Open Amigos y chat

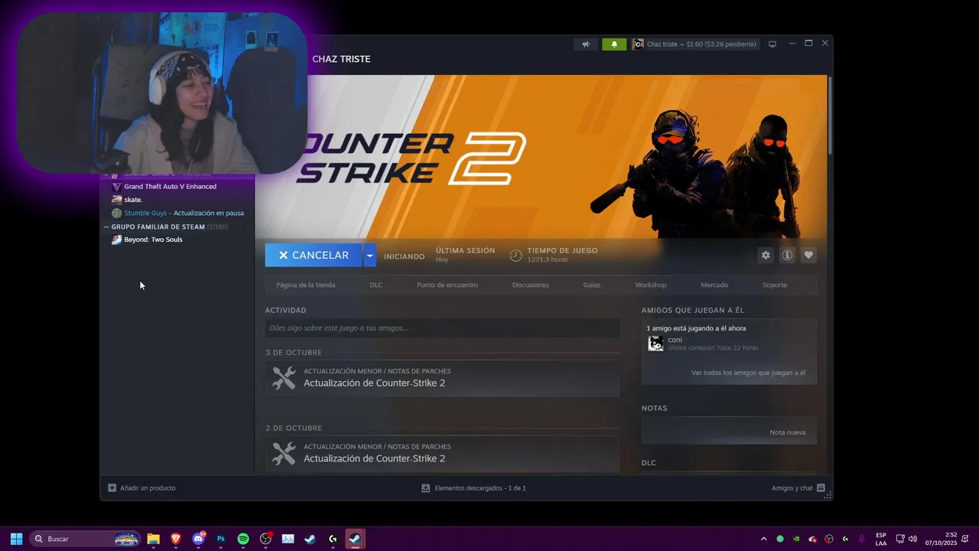point(798,487)
